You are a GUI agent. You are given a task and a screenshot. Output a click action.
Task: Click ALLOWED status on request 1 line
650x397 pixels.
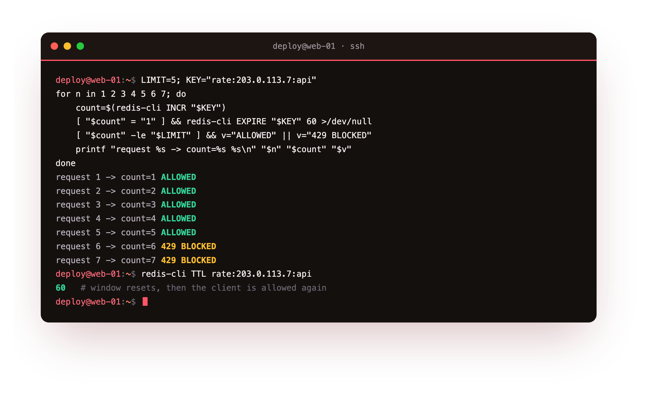click(178, 177)
